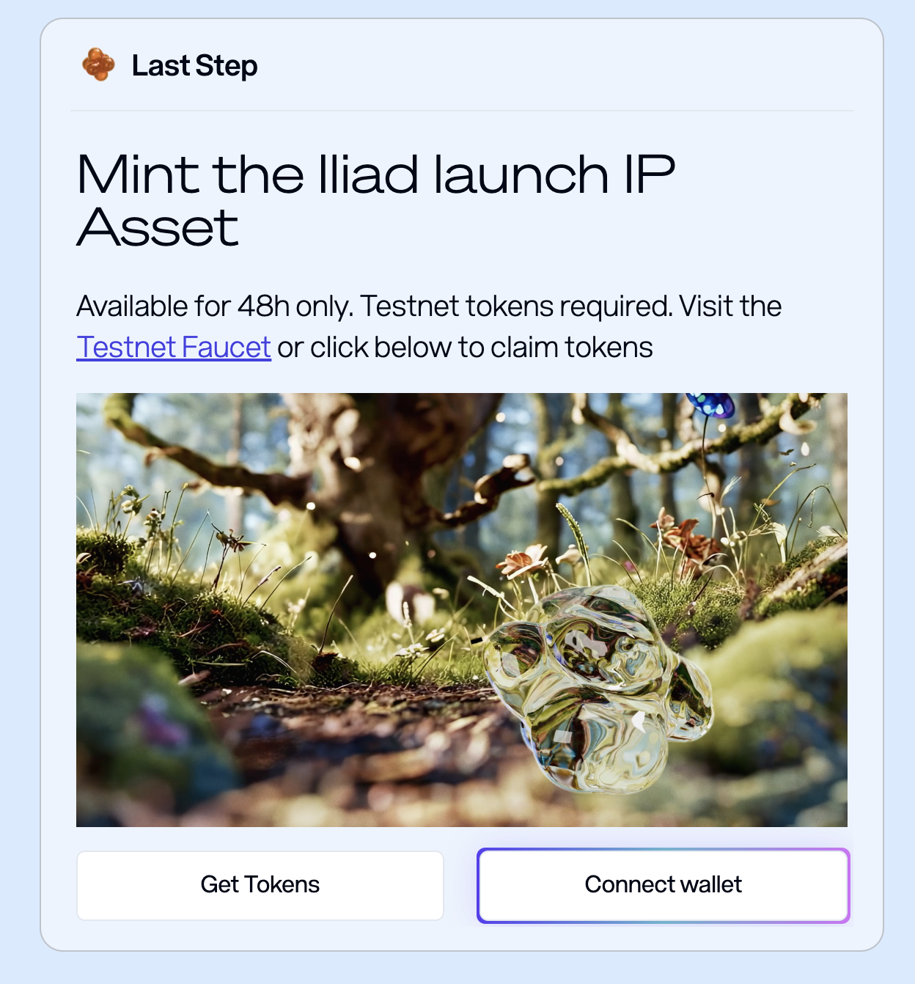915x984 pixels.
Task: Click the Connect wallet button
Action: tap(664, 885)
